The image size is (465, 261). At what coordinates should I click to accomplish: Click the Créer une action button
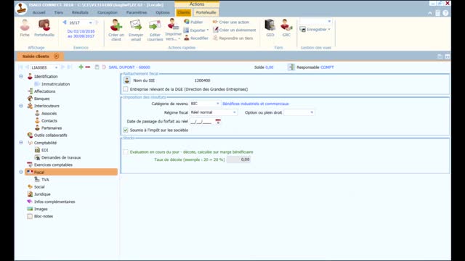click(231, 22)
